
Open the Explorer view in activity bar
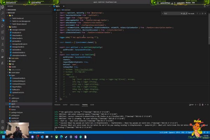[x=2, y=7]
